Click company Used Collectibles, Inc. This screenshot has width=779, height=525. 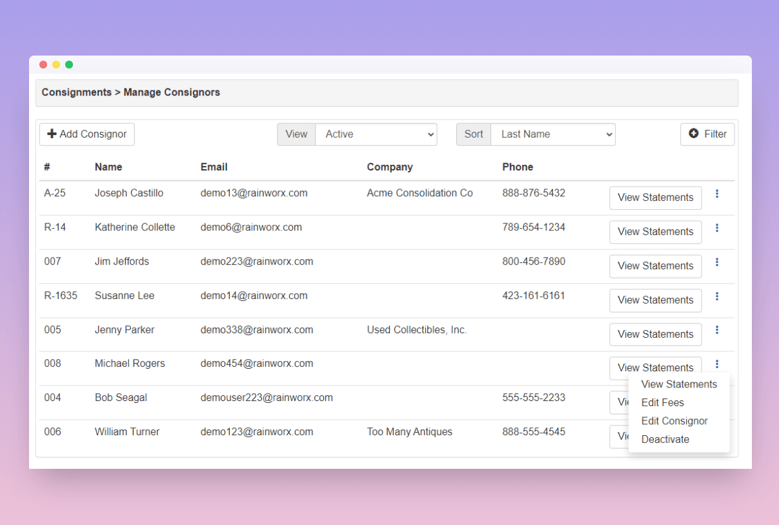click(x=417, y=330)
